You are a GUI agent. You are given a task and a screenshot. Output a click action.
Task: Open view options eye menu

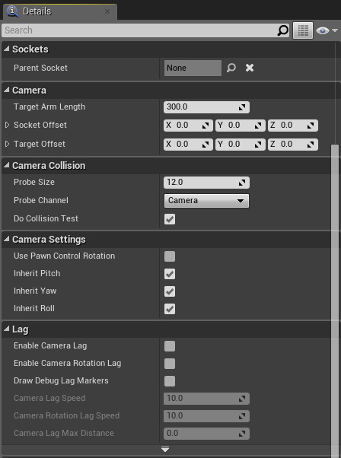coord(327,30)
